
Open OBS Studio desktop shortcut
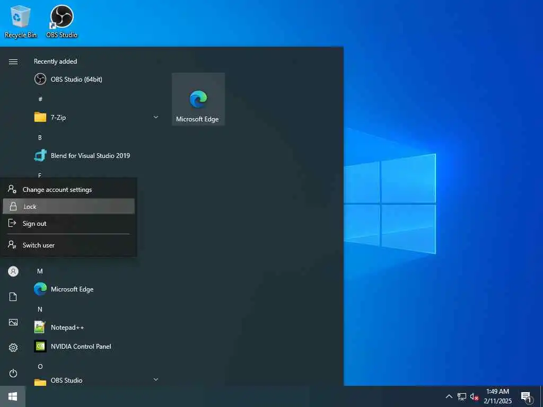click(62, 21)
